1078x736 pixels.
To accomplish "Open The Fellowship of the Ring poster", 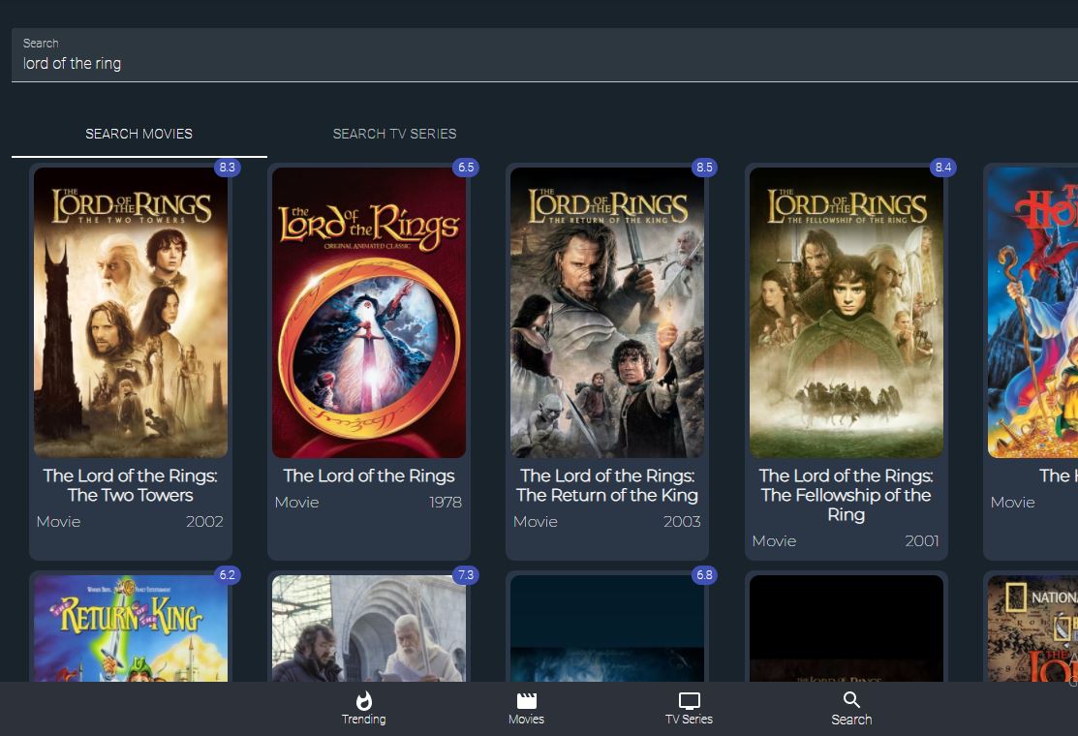I will coord(847,313).
